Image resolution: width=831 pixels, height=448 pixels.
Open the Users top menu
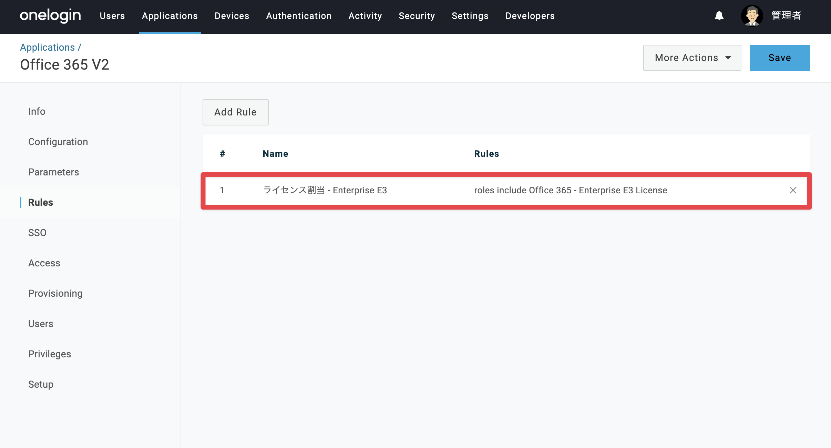(x=112, y=16)
